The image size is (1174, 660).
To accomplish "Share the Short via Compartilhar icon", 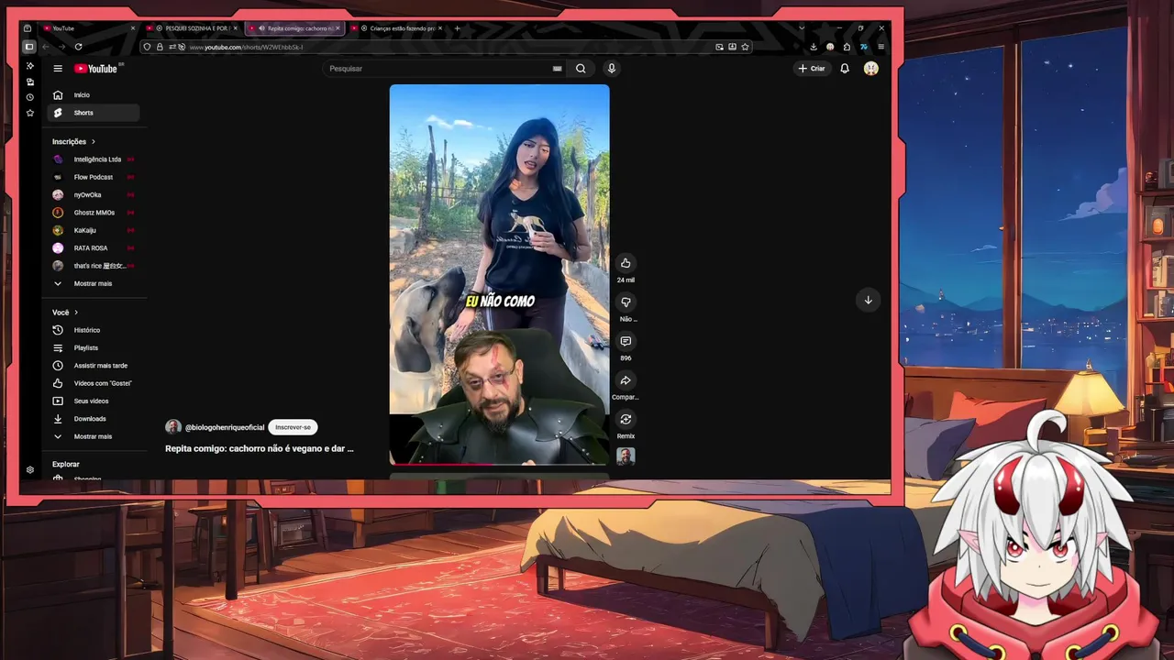I will [x=626, y=380].
